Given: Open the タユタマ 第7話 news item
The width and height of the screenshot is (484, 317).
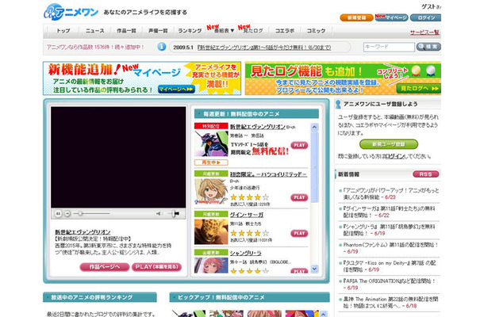Looking at the screenshot, I should point(390,266).
